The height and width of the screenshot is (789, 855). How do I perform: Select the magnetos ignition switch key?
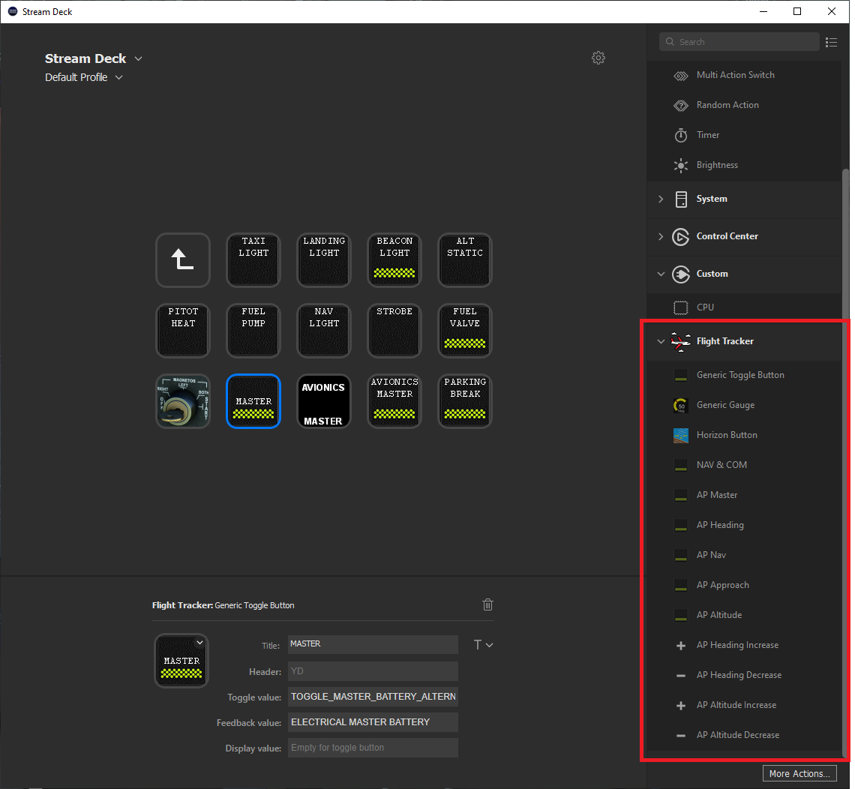(183, 401)
